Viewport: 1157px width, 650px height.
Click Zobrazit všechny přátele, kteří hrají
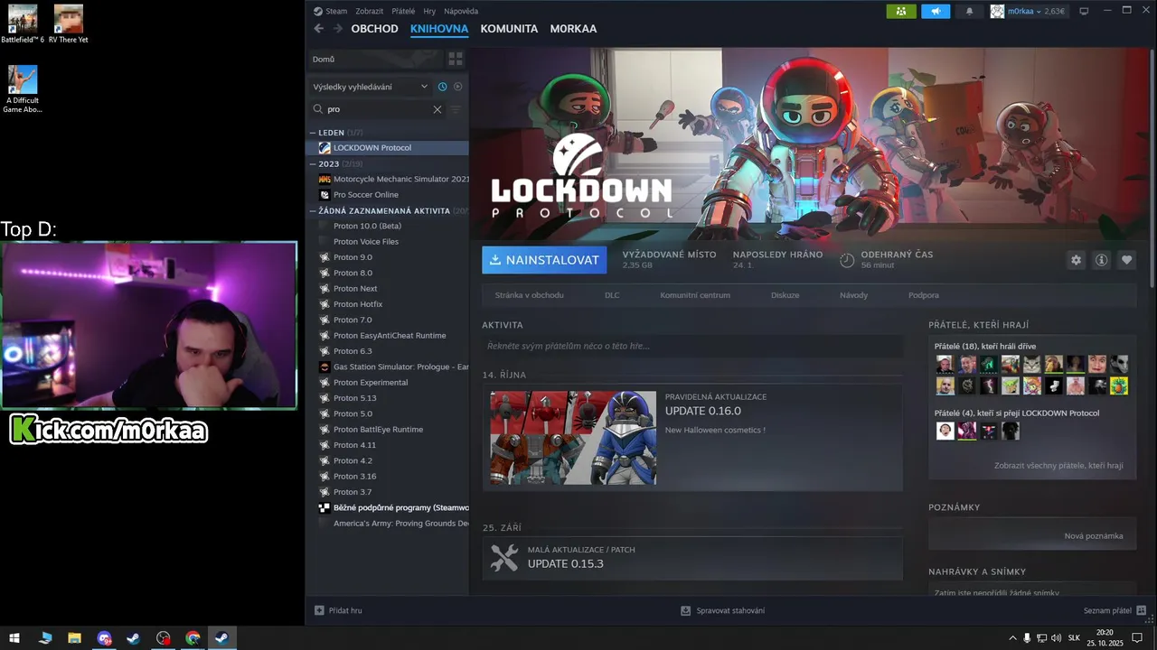(1058, 466)
